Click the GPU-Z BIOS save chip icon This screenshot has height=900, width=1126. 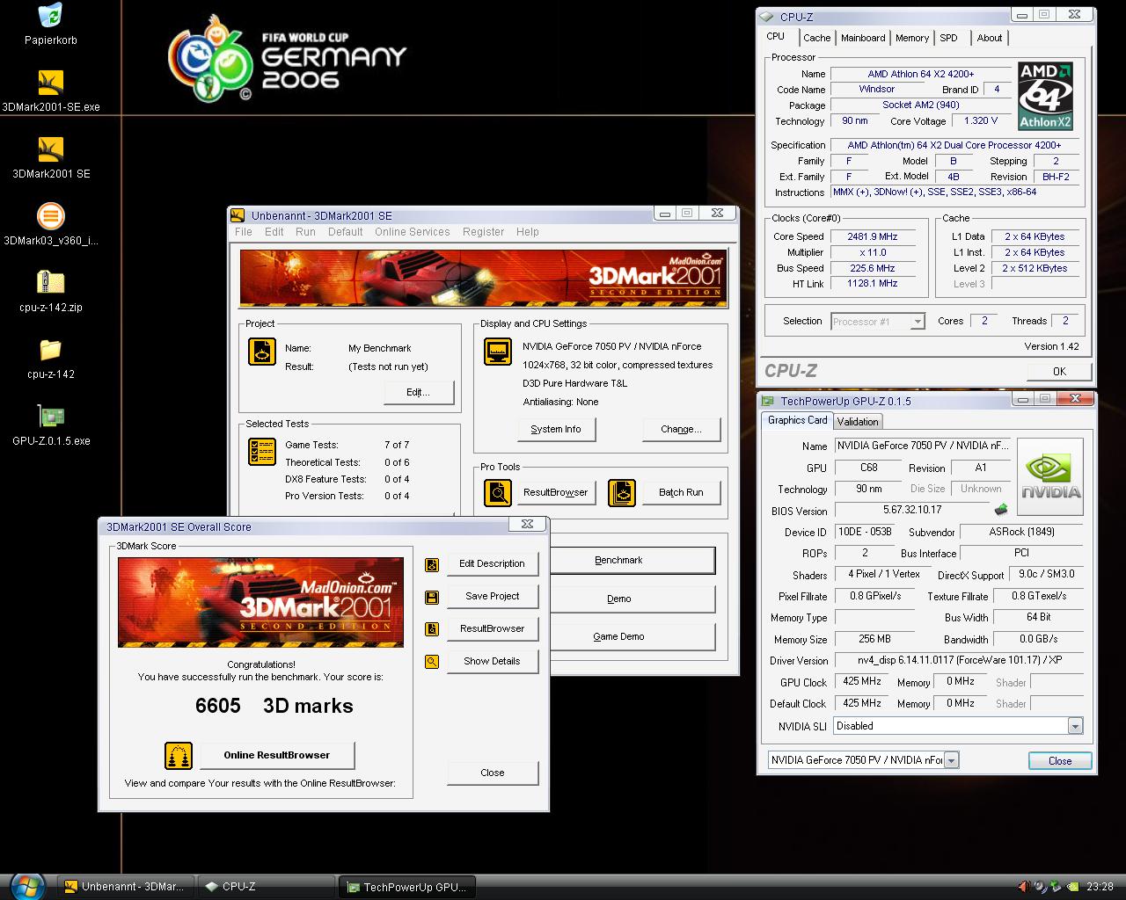click(x=1001, y=510)
